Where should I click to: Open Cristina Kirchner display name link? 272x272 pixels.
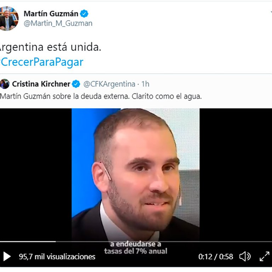click(x=41, y=84)
